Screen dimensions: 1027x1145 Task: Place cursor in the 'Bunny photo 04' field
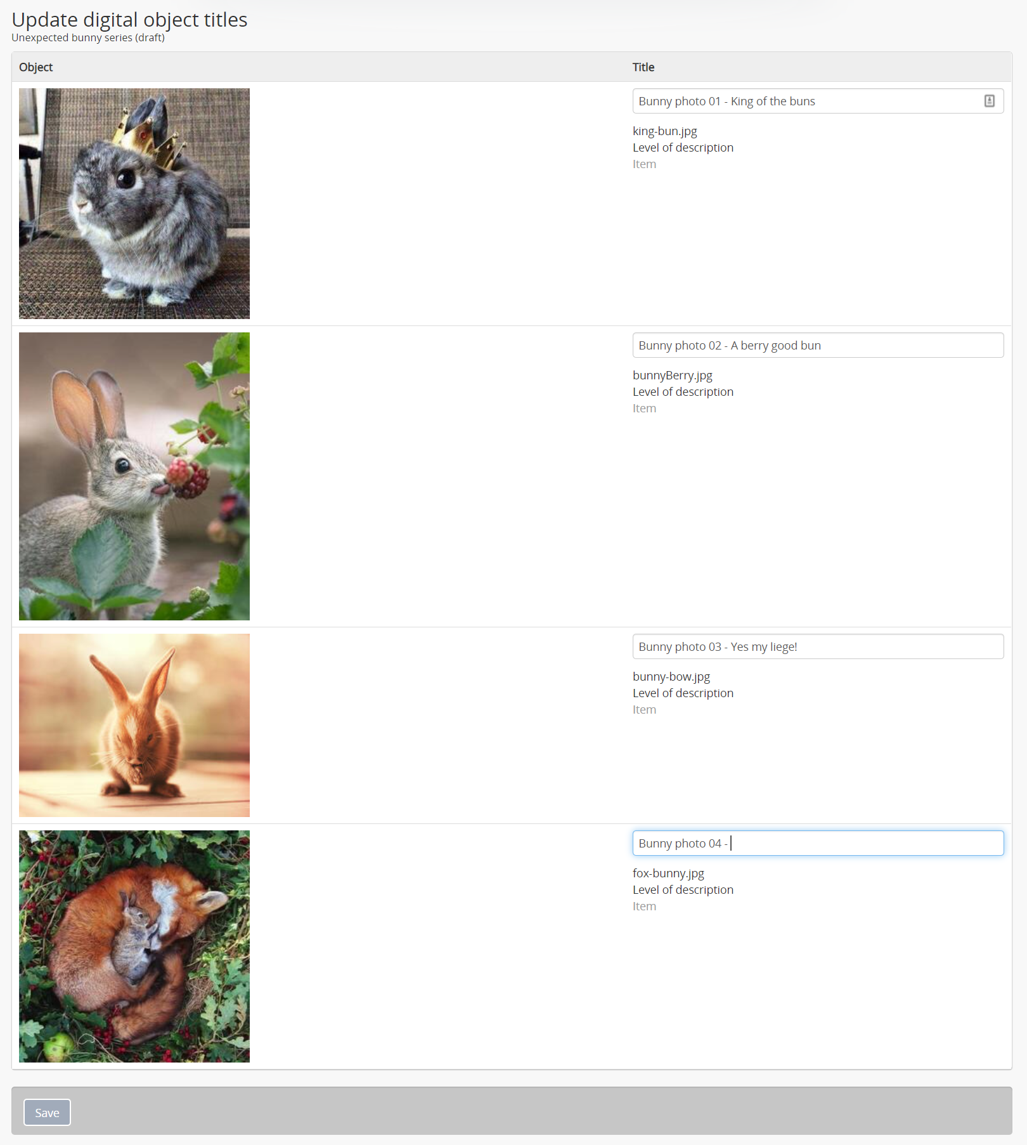[x=818, y=843]
